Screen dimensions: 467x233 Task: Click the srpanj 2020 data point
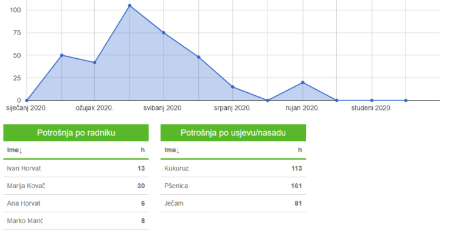pos(233,87)
